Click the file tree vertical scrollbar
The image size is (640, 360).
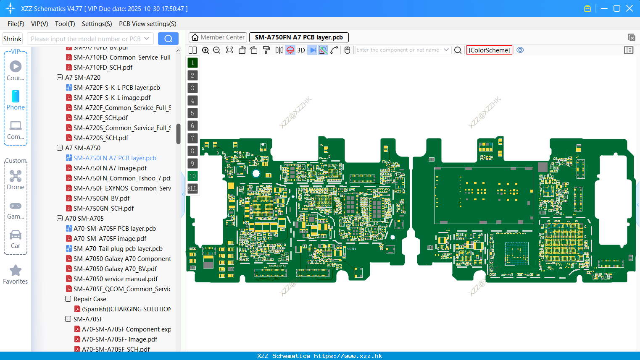point(178,133)
